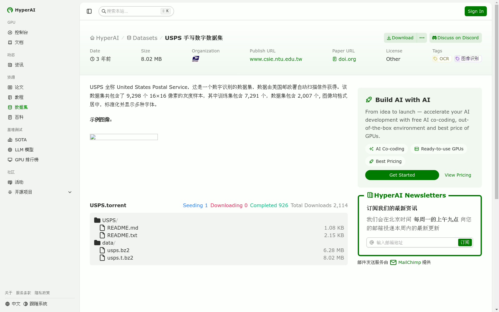Image resolution: width=499 pixels, height=312 pixels.
Task: Click the 开源项目 list icon
Action: point(10,192)
